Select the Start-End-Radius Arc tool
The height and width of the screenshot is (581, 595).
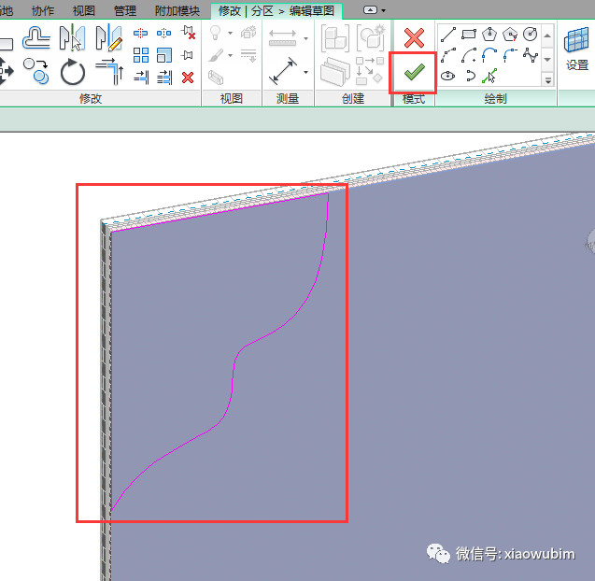(448, 55)
